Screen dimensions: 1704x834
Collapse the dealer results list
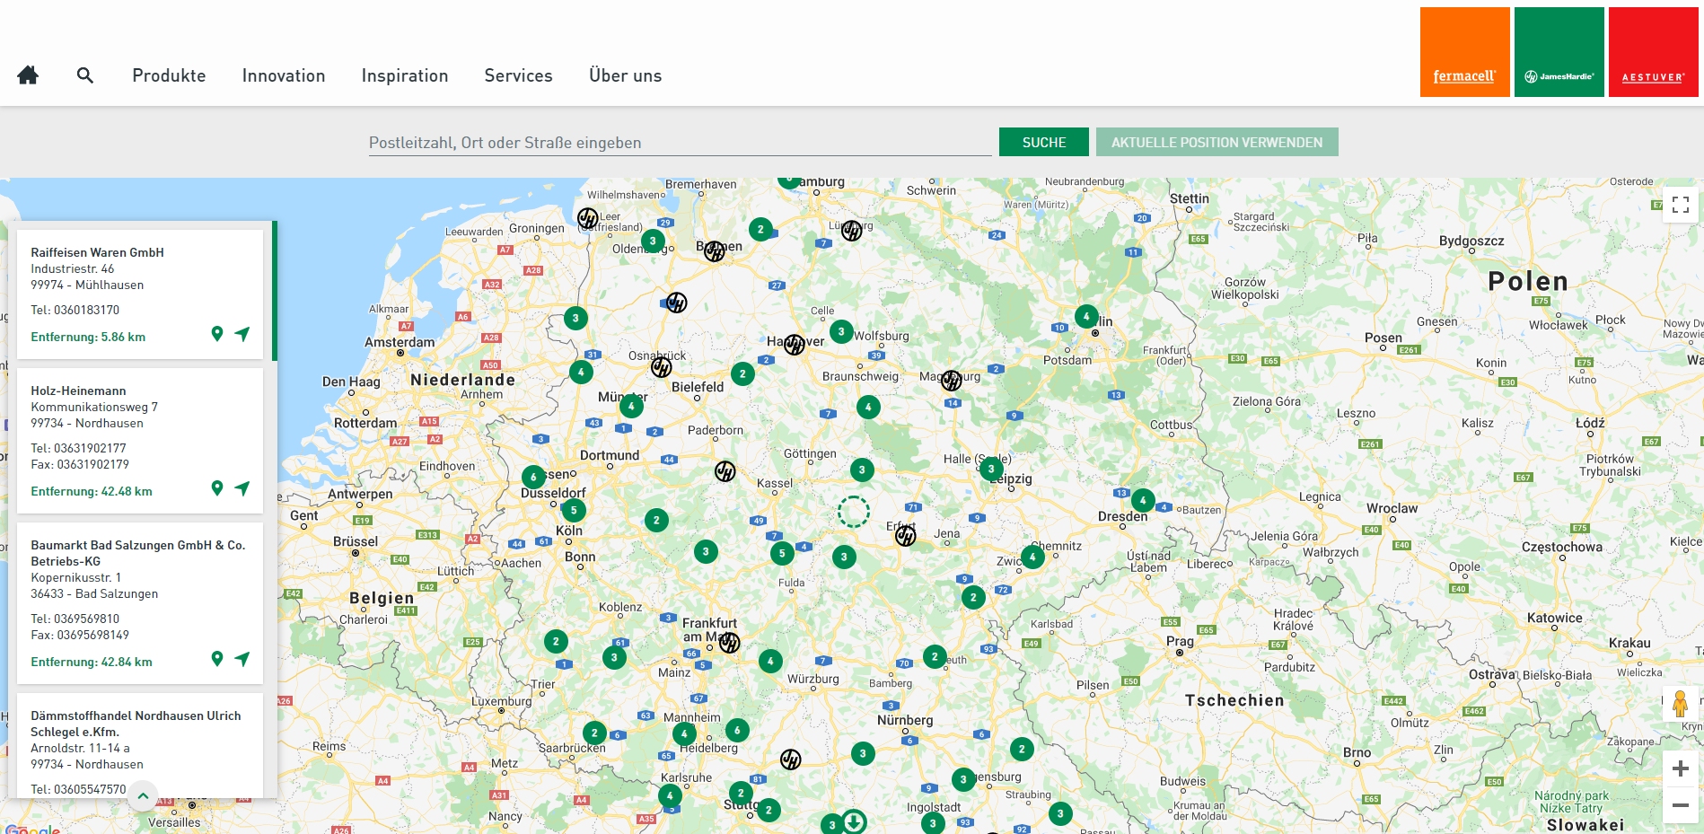[x=143, y=796]
